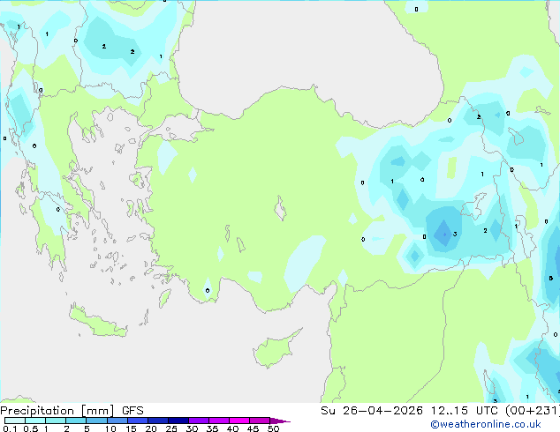Click the 2–5 mm legend color box
Screen dimensions: 560x432
coord(76,421)
